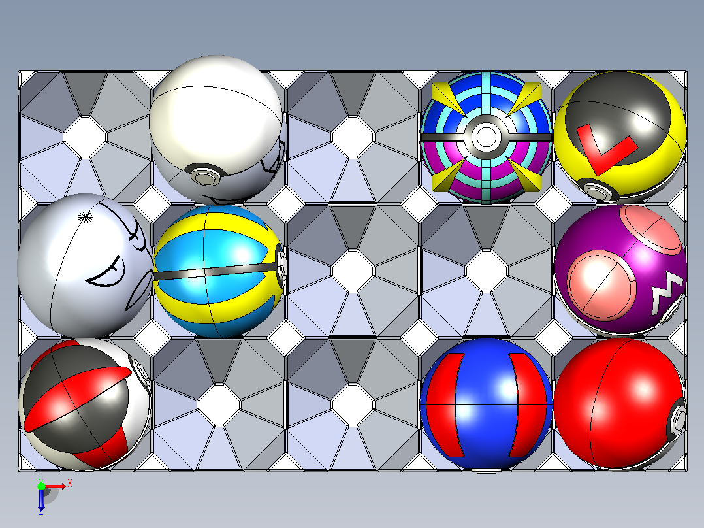Click the purple ball with pink circles
704x528 pixels.
620,270
